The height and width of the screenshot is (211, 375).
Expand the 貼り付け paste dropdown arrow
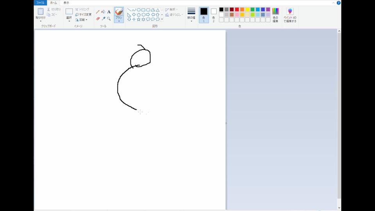coord(41,21)
